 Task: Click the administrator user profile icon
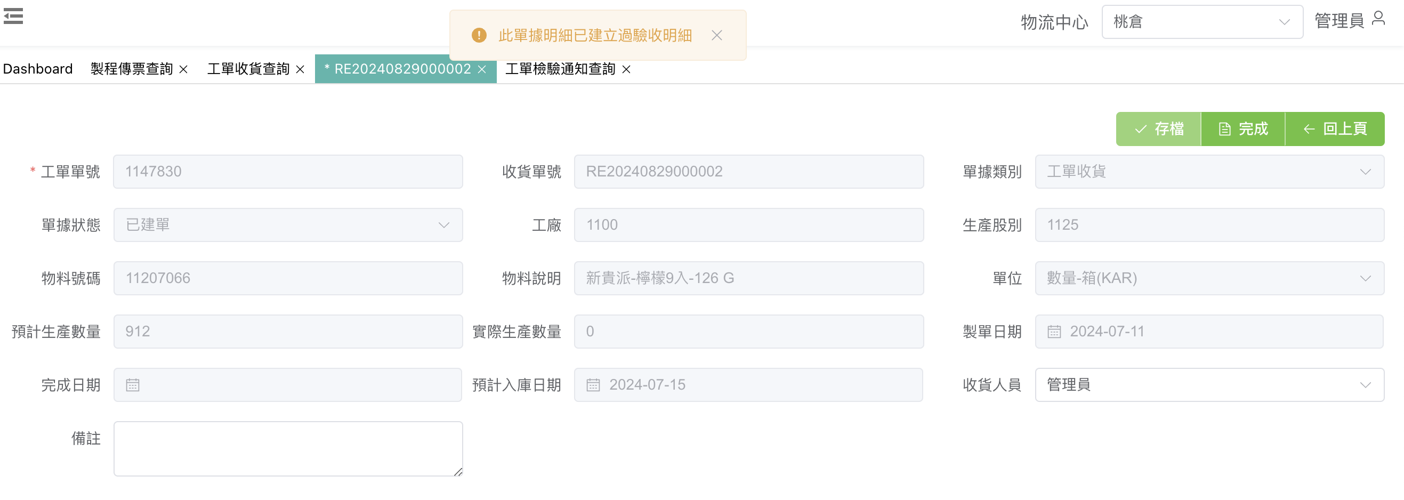(x=1378, y=19)
